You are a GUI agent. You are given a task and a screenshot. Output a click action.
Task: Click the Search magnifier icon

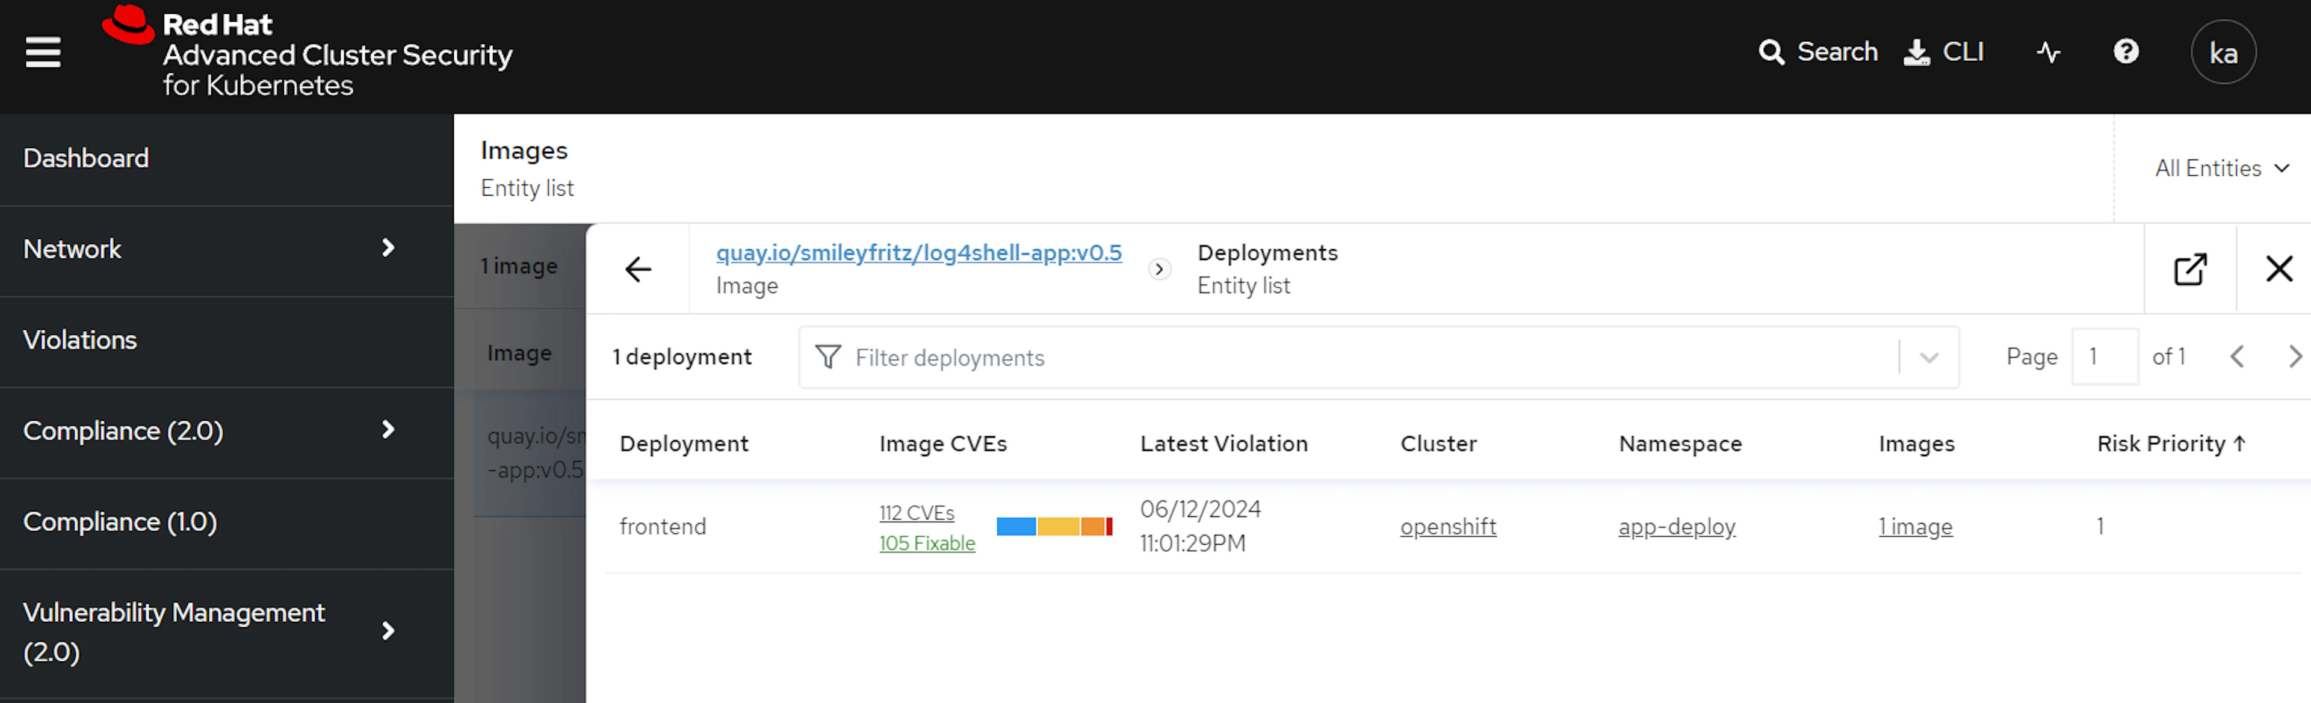(x=1770, y=52)
